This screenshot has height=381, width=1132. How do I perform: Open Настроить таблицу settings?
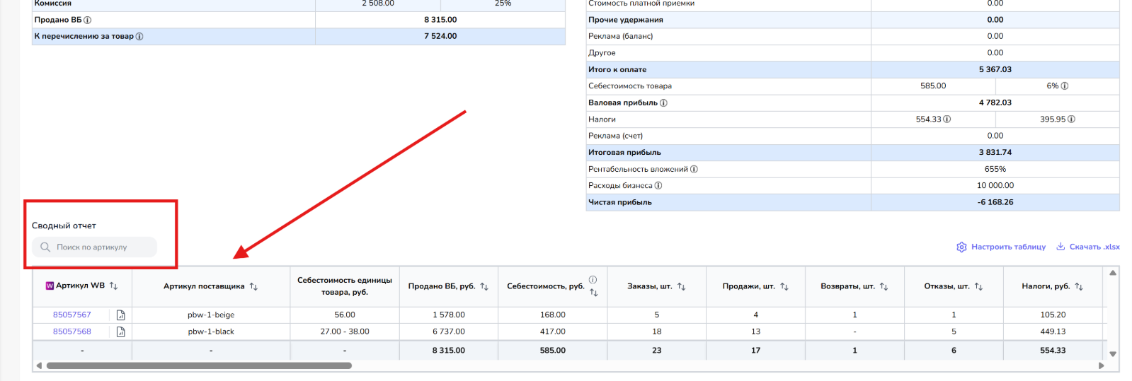click(1000, 247)
